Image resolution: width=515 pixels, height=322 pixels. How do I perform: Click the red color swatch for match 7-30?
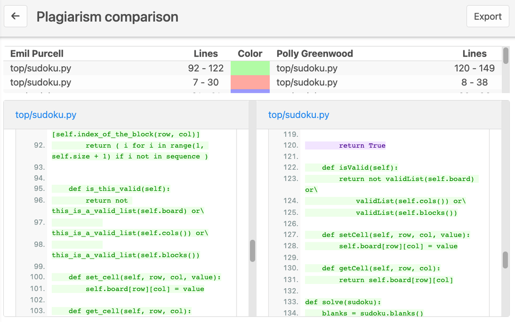250,82
